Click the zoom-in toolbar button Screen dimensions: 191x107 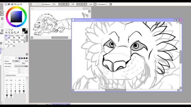pyautogui.click(x=65, y=4)
